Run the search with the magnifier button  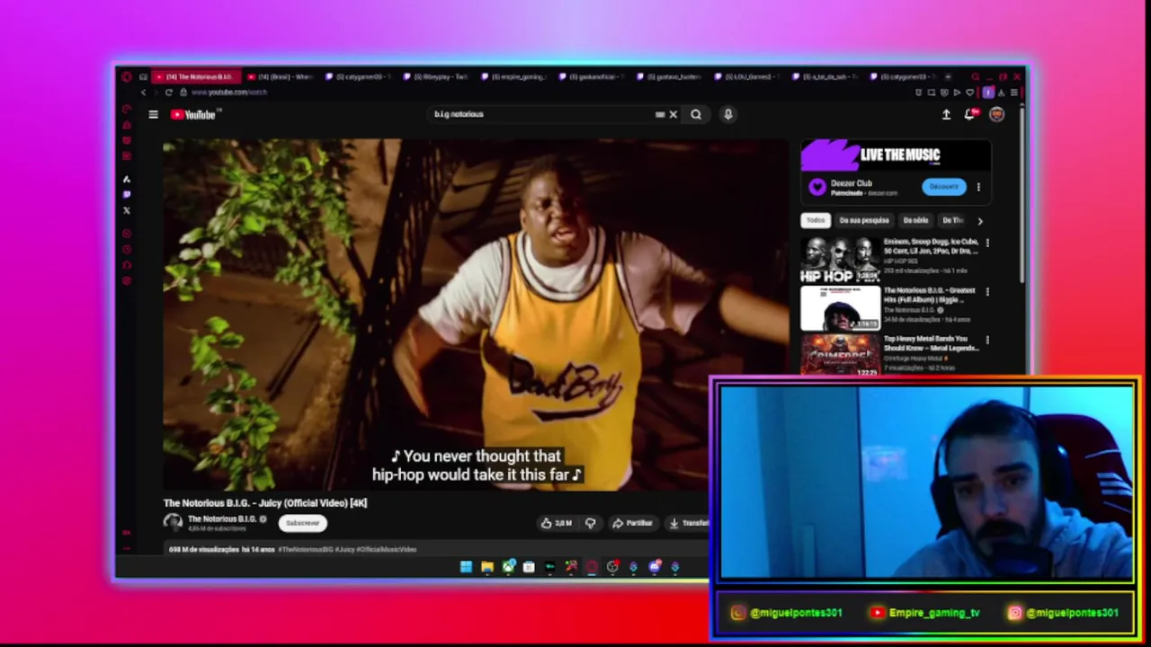[x=696, y=114]
